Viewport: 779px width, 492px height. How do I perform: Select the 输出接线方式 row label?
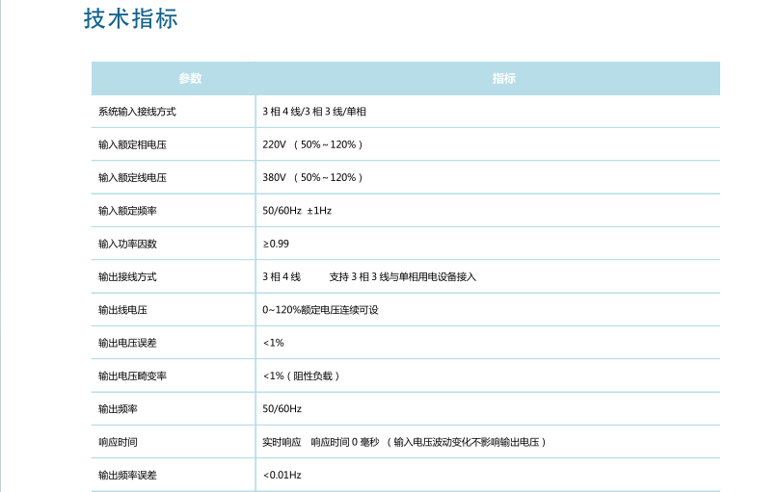127,276
